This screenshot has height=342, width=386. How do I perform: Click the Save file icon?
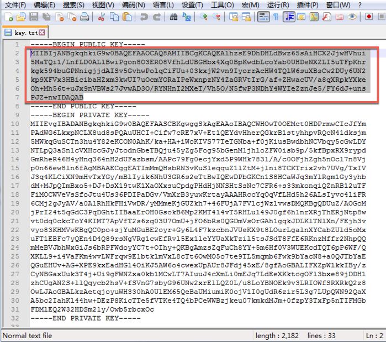[34, 17]
